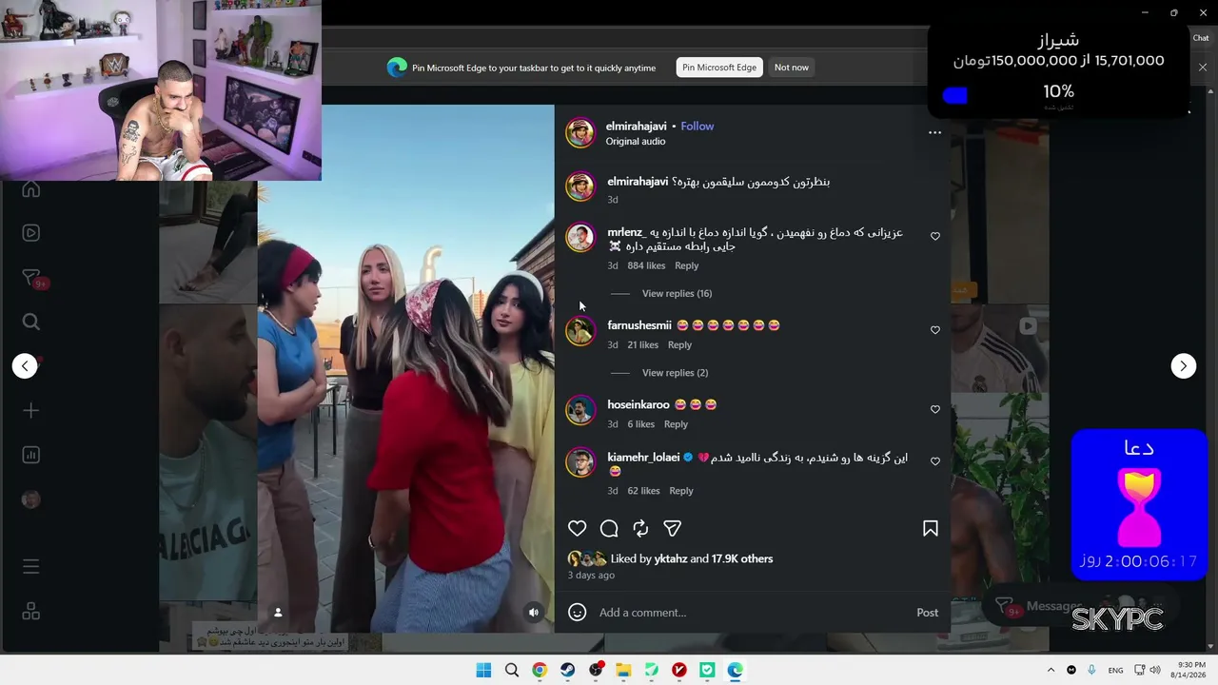View the 17.9K others who liked
This screenshot has width=1218, height=685.
pos(742,558)
